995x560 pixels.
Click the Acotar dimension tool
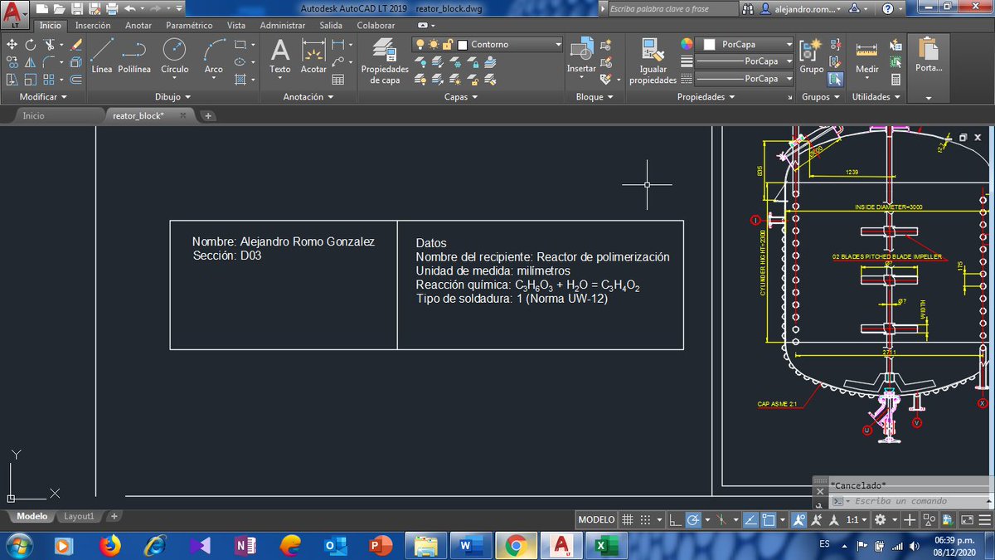tap(313, 56)
